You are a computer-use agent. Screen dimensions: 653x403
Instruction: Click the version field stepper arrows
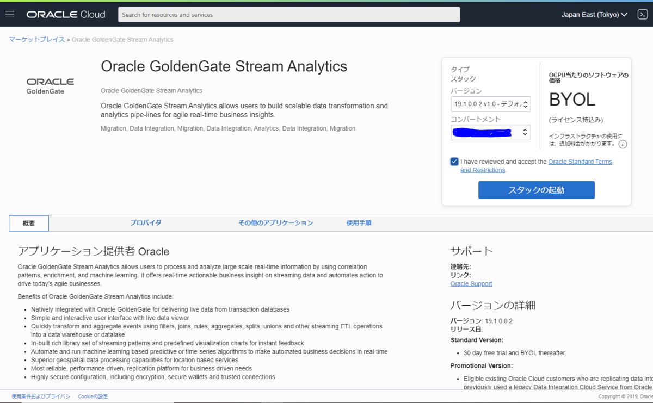point(526,104)
